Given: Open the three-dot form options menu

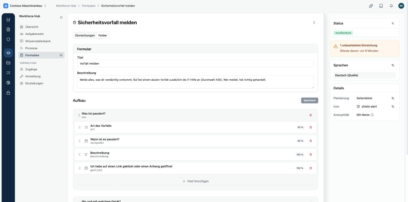Looking at the screenshot, I should pos(314,22).
